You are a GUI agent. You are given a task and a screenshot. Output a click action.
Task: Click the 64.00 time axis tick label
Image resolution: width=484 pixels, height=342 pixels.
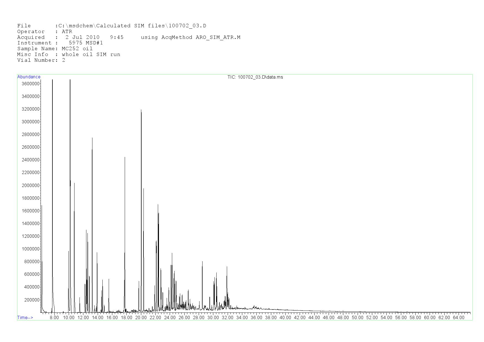(x=459, y=317)
